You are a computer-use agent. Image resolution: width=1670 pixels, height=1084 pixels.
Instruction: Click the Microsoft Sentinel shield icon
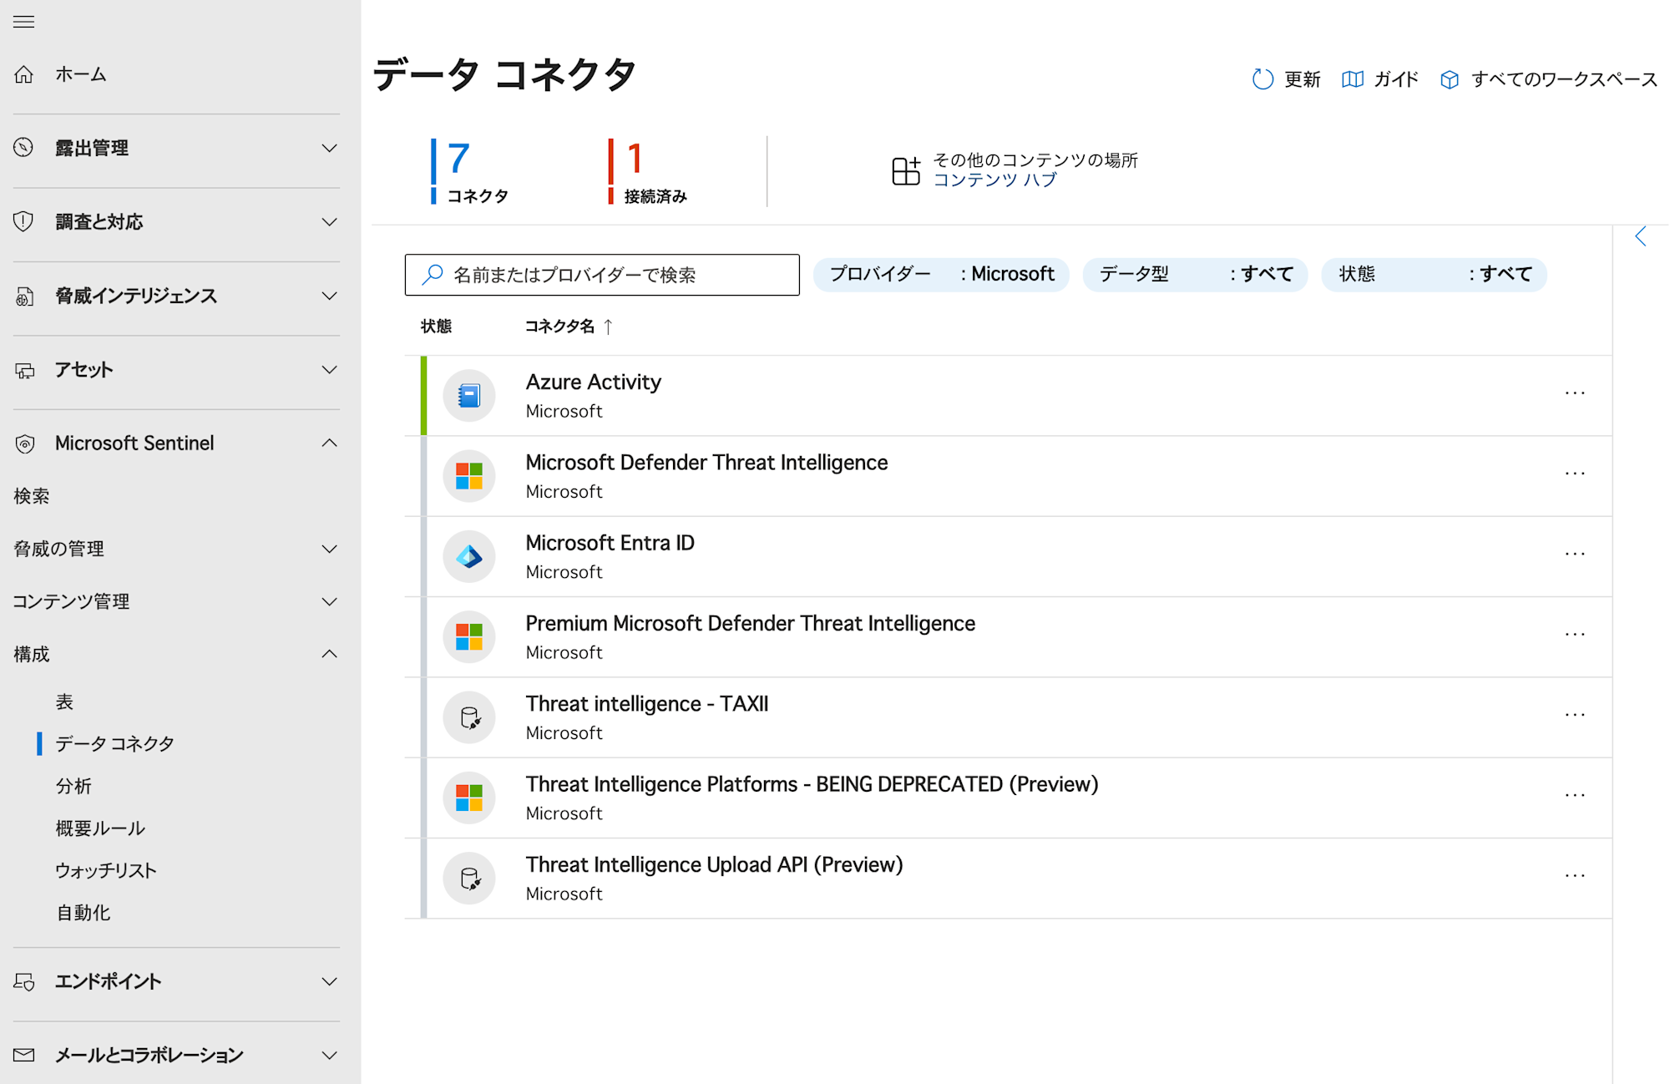click(x=24, y=443)
